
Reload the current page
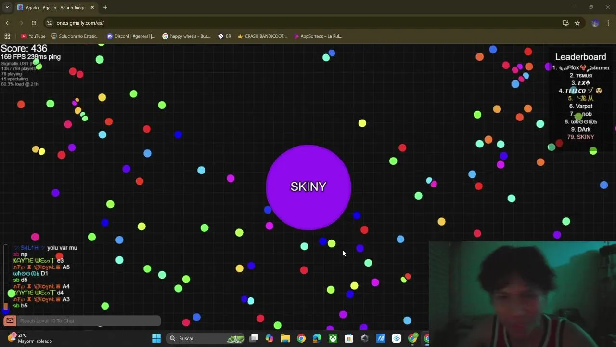(34, 23)
